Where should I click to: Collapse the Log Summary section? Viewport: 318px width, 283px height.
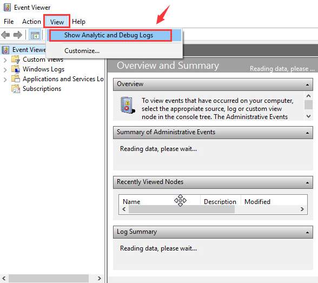(307, 232)
